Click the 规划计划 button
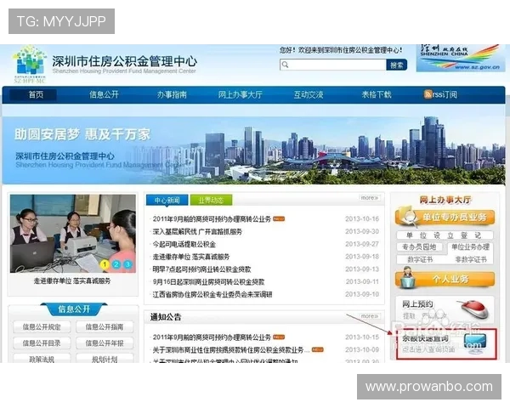 (105, 359)
